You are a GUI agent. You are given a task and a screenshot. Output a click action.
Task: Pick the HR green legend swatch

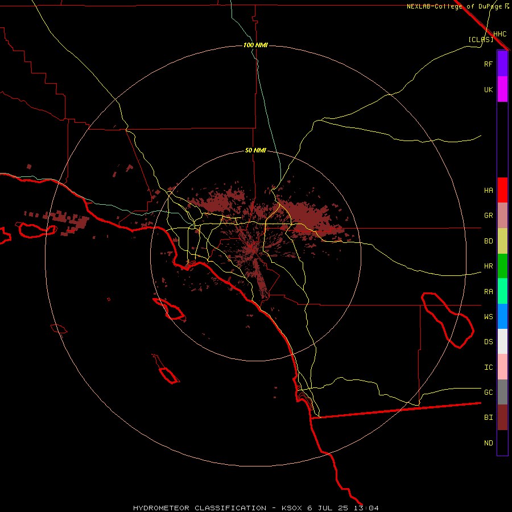pos(502,266)
